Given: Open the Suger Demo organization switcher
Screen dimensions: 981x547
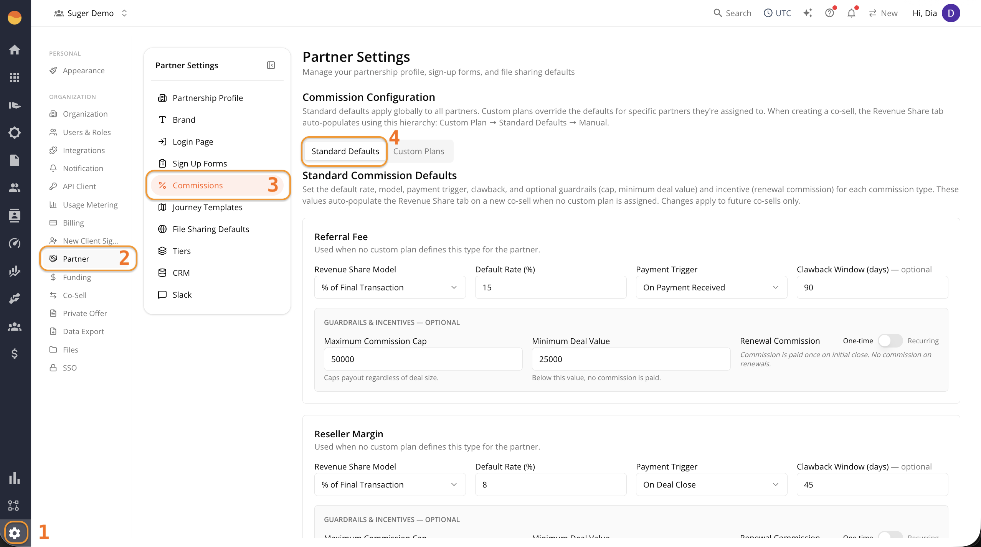Looking at the screenshot, I should [91, 13].
